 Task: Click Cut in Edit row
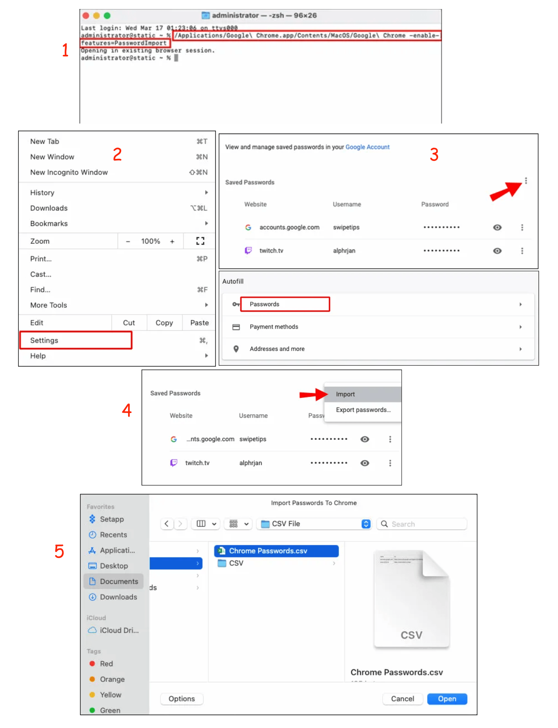coord(129,323)
